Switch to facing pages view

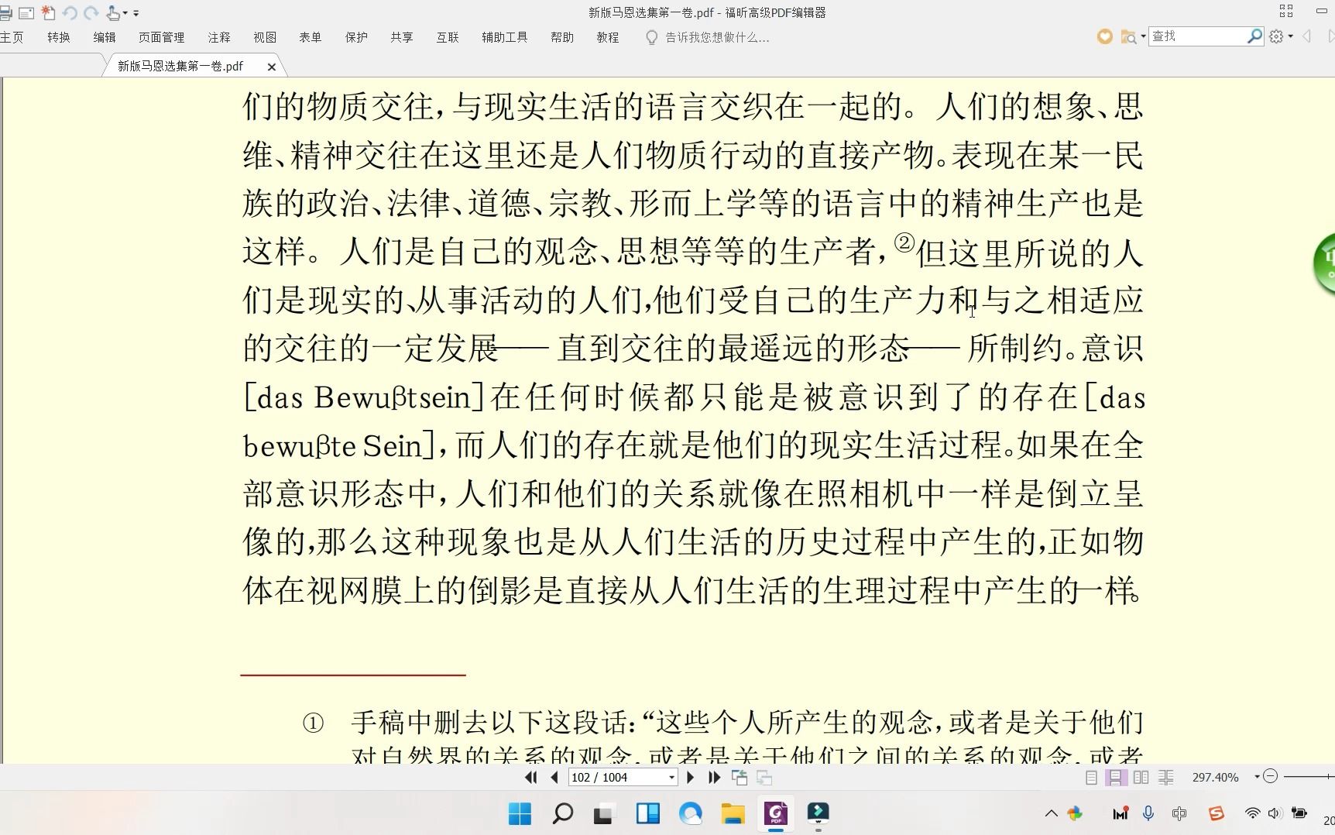1141,777
